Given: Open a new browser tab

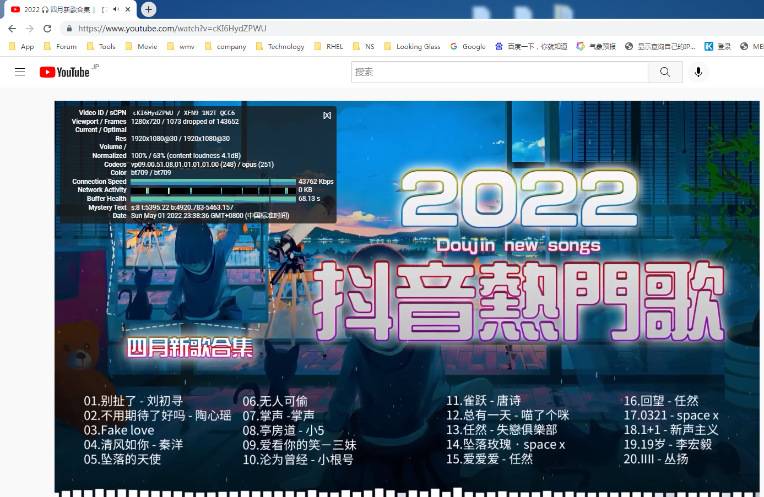Looking at the screenshot, I should tap(149, 9).
